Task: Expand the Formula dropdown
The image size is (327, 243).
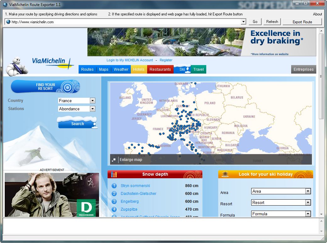Action: pos(308,214)
